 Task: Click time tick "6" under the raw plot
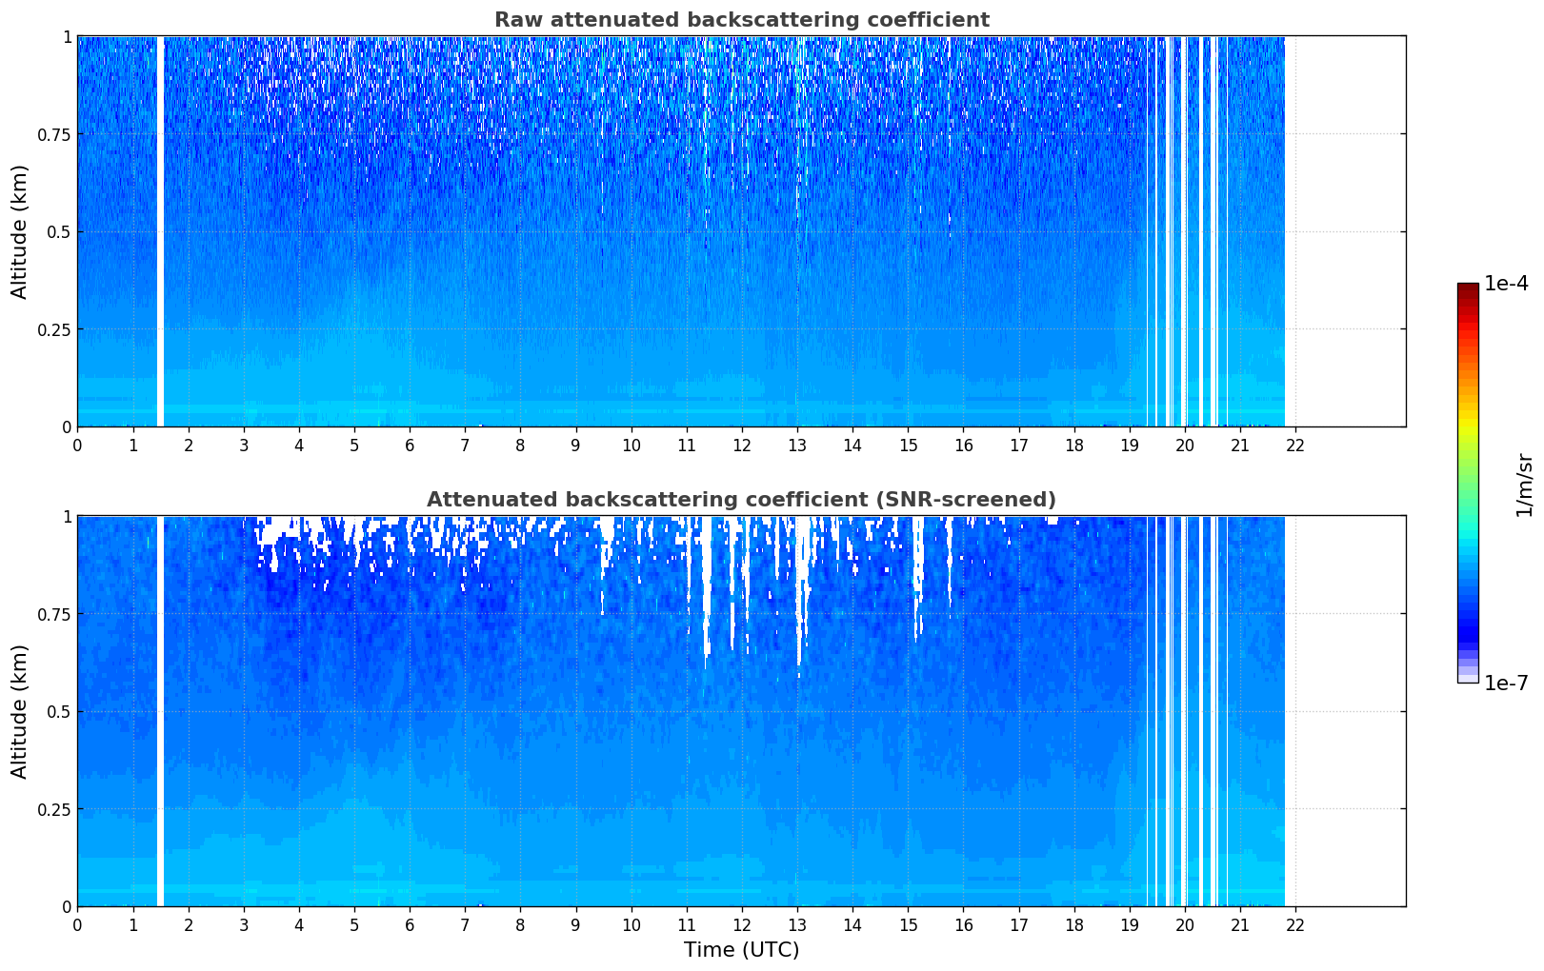point(410,445)
